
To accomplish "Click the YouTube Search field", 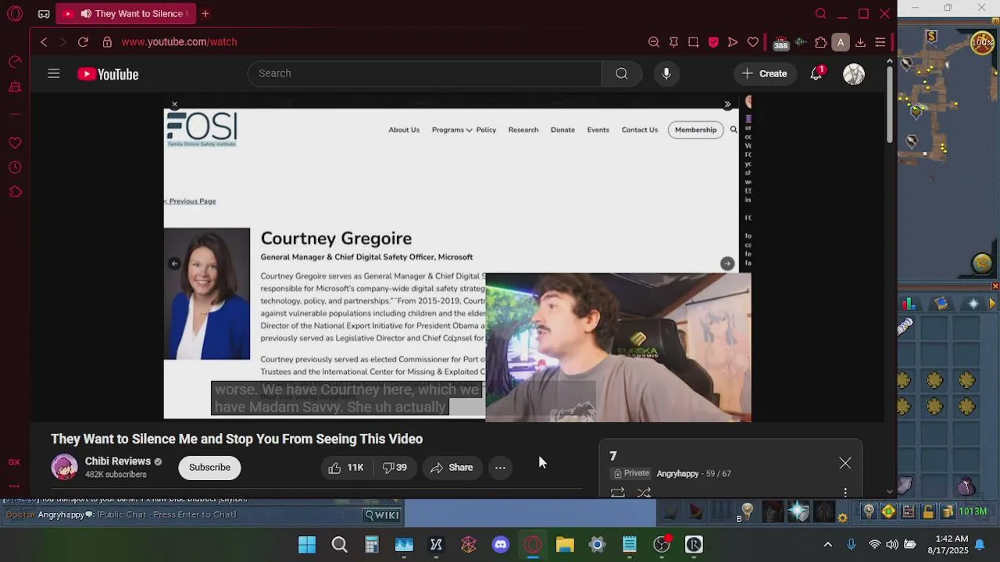I will point(424,73).
